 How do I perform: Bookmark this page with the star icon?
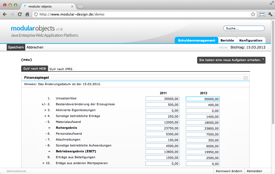(x=253, y=14)
